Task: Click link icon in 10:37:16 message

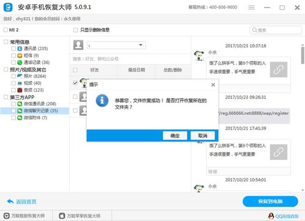Action: coord(279,70)
